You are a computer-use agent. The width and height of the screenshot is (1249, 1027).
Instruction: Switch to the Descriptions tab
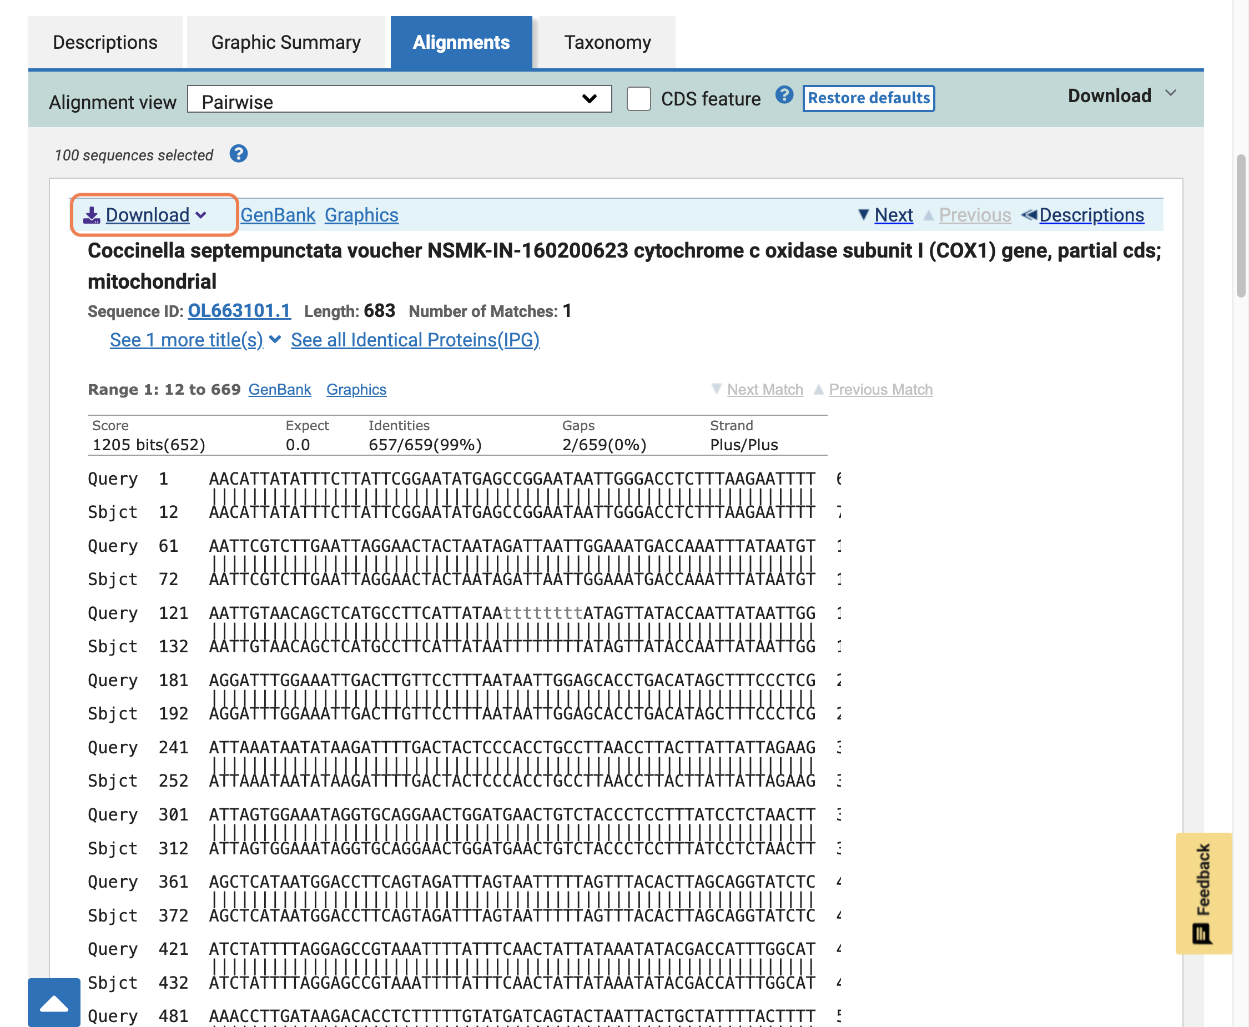[105, 42]
